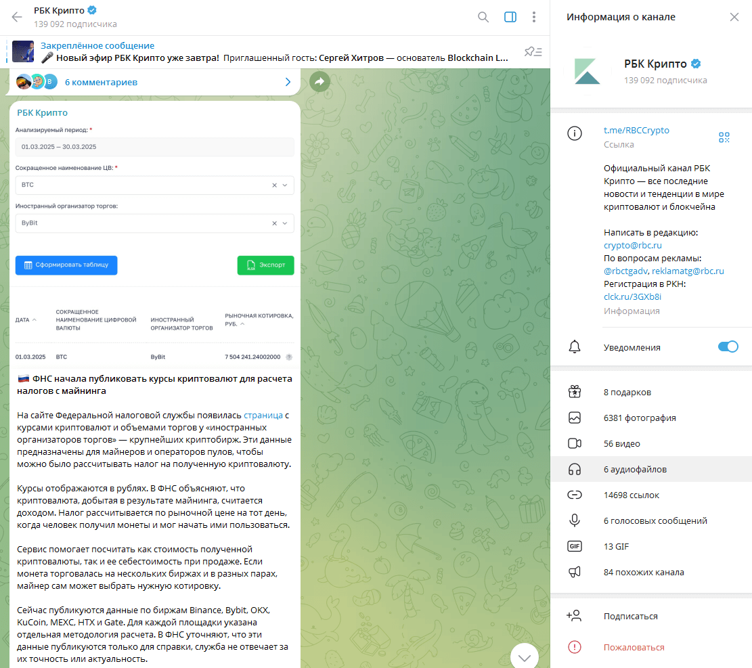
Task: Forward the post using the share arrow
Action: coord(319,81)
